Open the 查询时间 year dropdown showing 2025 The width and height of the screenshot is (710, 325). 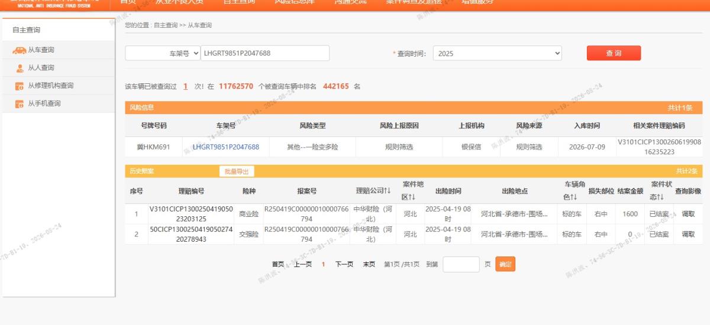coord(497,53)
